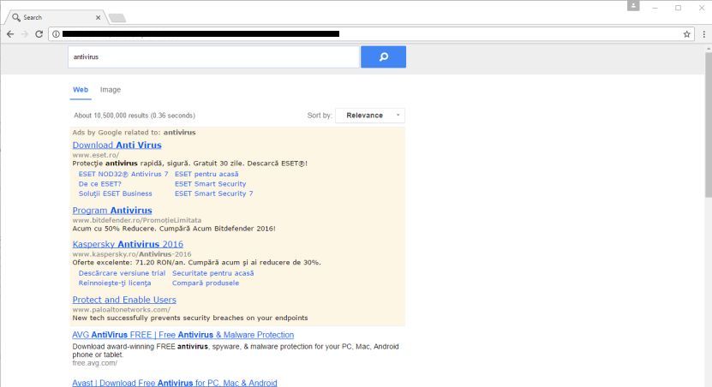Open the user profile icon in title bar
This screenshot has height=387, width=712.
coord(633,5)
